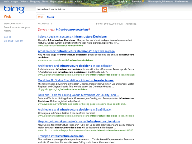Open Help for policy-makers make smarter result
The width and height of the screenshot is (192, 144).
tap(79, 121)
